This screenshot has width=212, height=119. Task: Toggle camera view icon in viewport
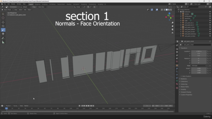point(172,29)
